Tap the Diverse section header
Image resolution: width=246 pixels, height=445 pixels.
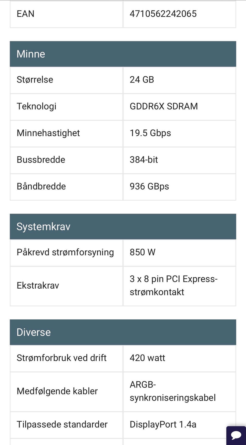[123, 332]
